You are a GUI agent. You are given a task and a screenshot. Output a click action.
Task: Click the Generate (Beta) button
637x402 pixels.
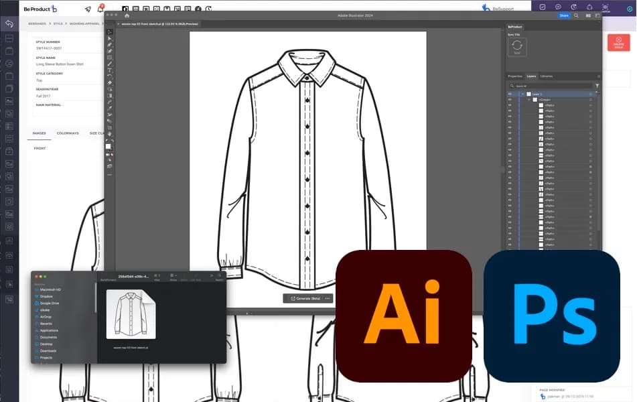(305, 298)
